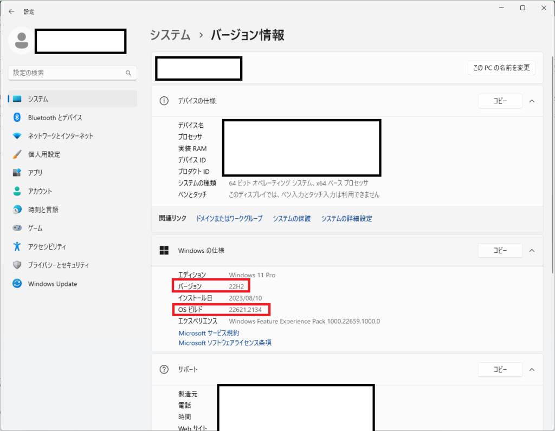Open 時刻と言語 settings

point(72,210)
